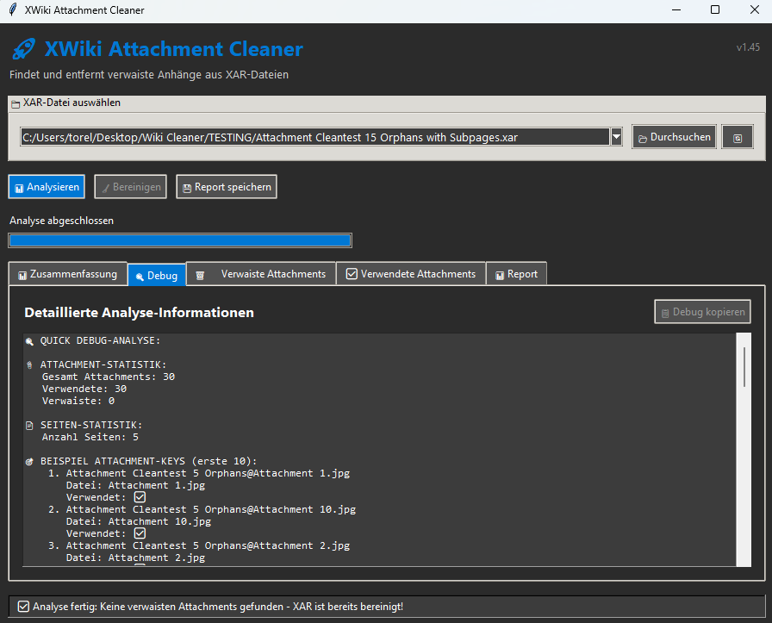Click the 'Anzahl Seiten: 5' line
Screen dimensions: 772x623
click(90, 438)
